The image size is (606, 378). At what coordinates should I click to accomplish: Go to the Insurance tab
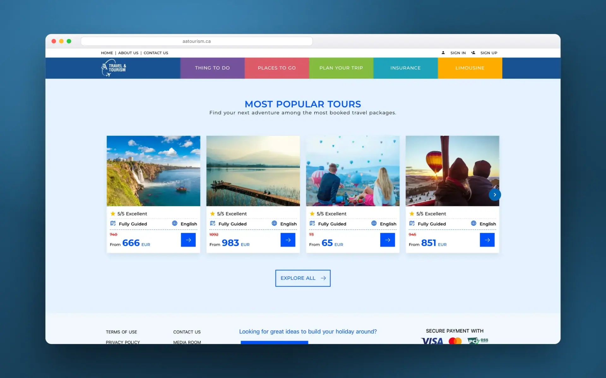coord(406,68)
